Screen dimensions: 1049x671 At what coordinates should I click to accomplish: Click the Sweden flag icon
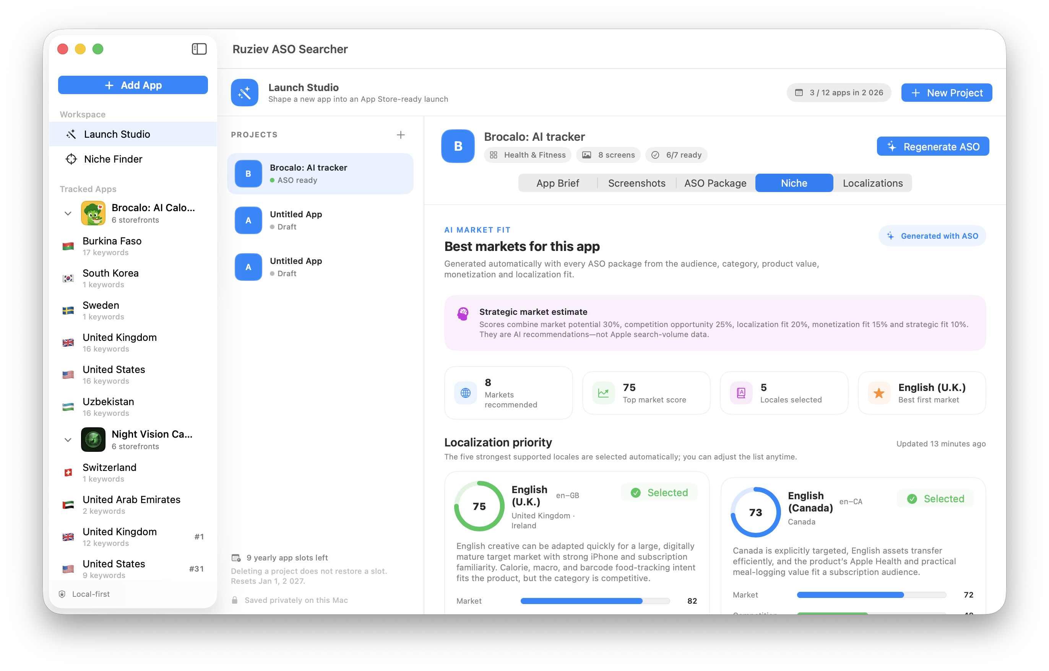click(x=68, y=310)
